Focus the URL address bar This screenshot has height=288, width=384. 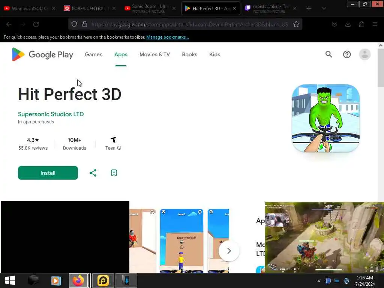click(x=189, y=24)
